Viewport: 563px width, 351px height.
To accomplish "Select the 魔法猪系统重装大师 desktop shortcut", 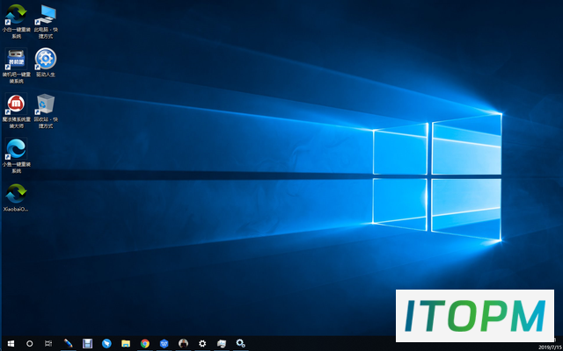I will coord(16,111).
